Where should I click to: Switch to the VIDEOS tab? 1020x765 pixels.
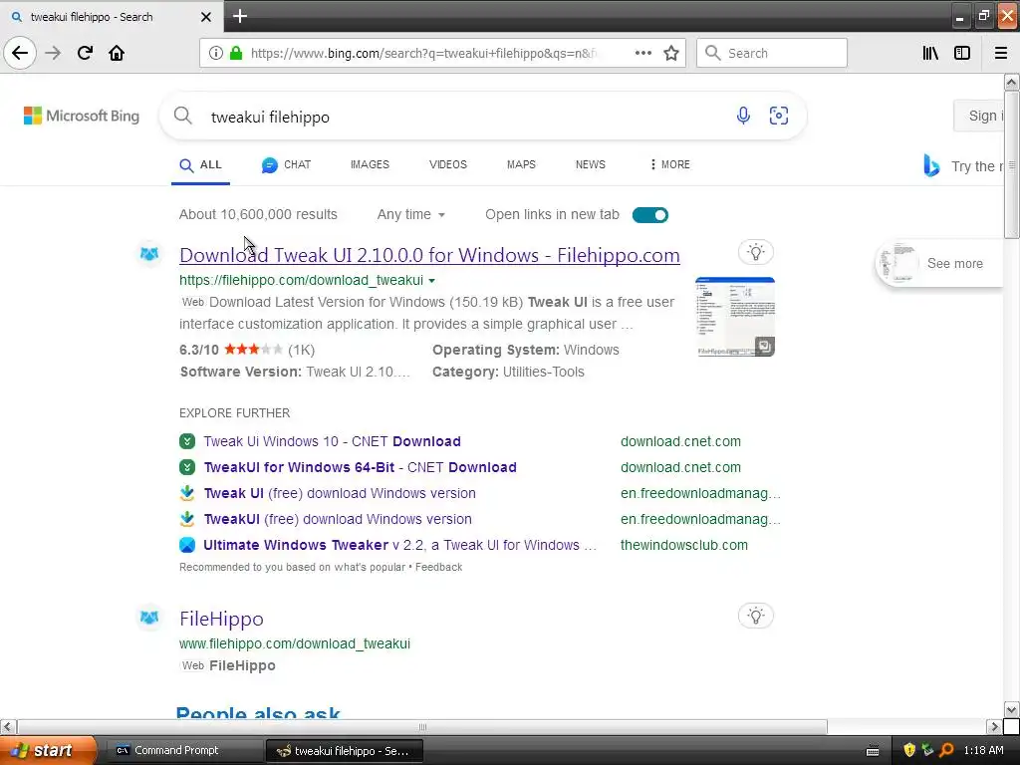click(447, 164)
